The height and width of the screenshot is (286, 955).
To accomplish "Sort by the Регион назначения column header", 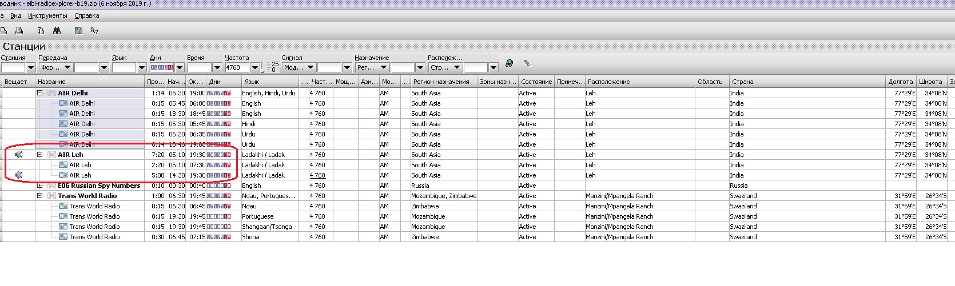I will 443,82.
